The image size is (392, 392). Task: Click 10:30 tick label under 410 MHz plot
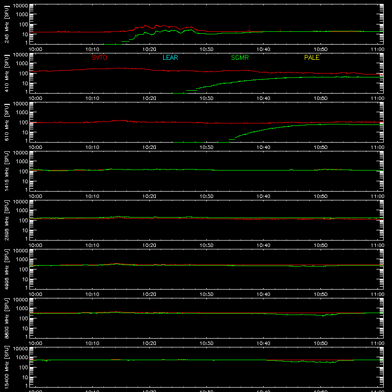[x=206, y=98]
